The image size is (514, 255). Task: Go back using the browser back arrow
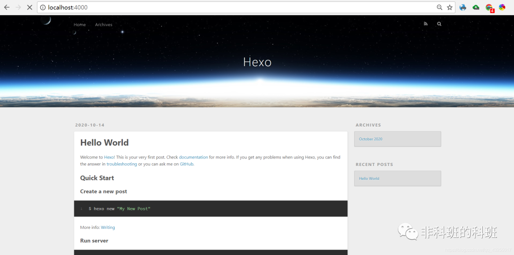coord(7,7)
